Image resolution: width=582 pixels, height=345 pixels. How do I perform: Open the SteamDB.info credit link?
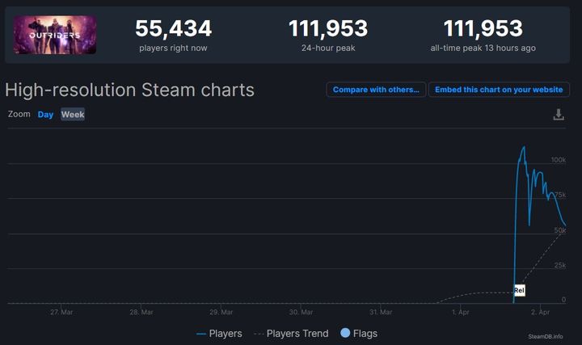click(545, 336)
